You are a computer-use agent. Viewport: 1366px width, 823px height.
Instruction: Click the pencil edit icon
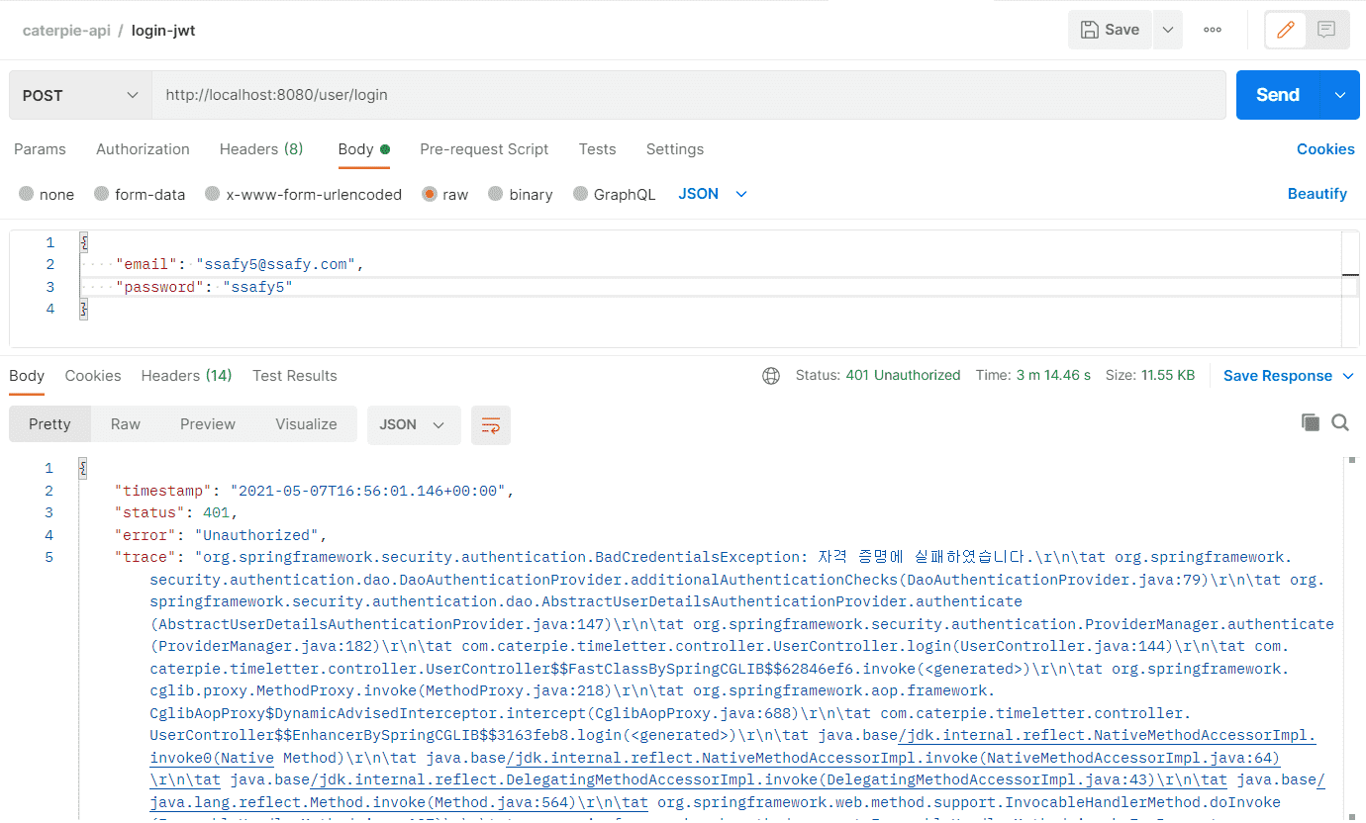tap(1286, 30)
